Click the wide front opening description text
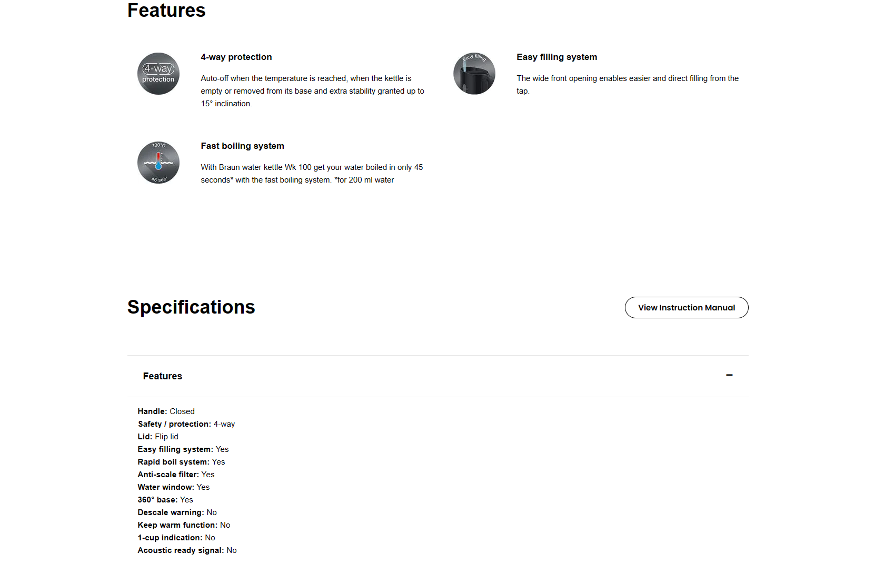The height and width of the screenshot is (564, 875). pos(628,85)
